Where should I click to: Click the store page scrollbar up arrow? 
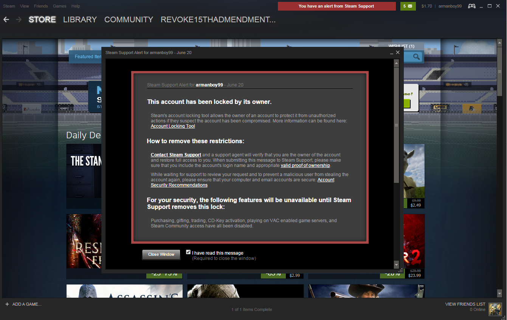click(x=499, y=42)
